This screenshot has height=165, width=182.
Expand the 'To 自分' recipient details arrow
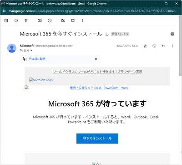[x=31, y=51]
